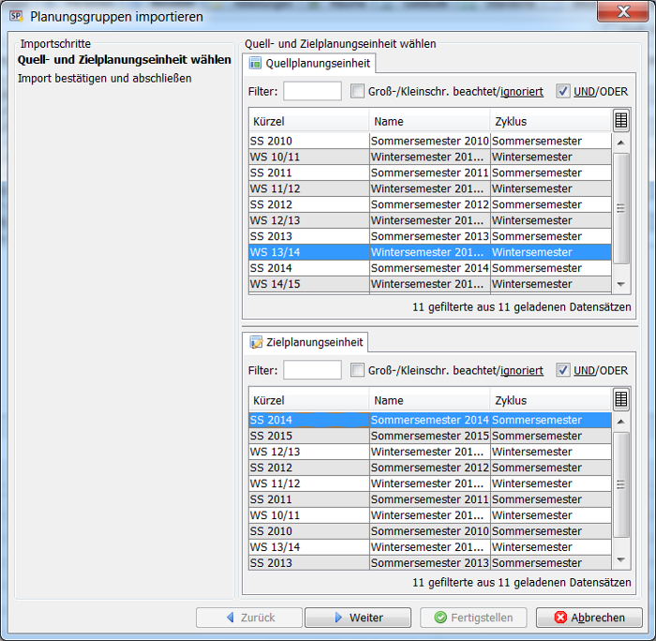Select SS 2013 row in target table
This screenshot has height=641, width=656.
pos(430,563)
